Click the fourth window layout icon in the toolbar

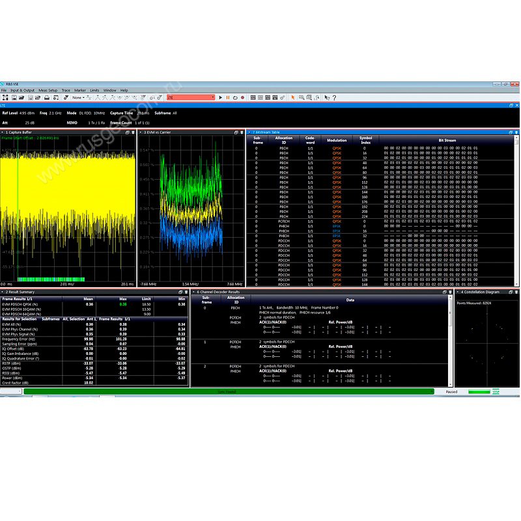tap(275, 98)
